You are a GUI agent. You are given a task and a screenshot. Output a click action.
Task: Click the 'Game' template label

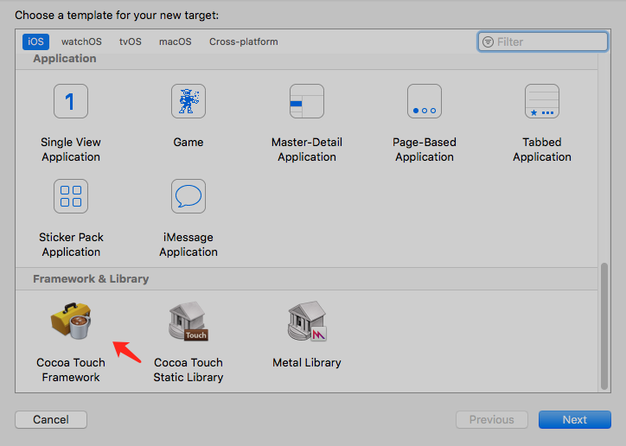[188, 143]
